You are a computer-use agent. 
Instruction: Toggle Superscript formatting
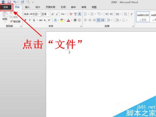49,20
